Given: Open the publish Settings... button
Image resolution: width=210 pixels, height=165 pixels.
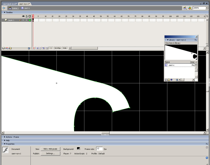Looking at the screenshot, I should [x=50, y=153].
